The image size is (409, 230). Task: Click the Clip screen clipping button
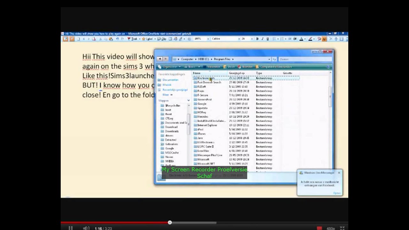[162, 39]
